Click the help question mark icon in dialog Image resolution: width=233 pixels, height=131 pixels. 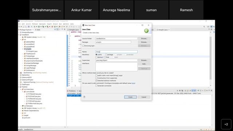pyautogui.click(x=84, y=97)
